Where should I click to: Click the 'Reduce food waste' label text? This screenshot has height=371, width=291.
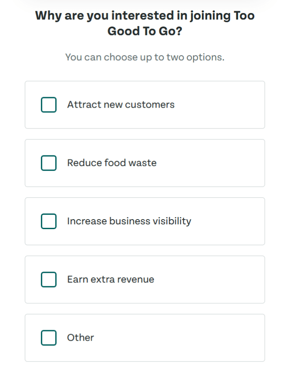point(112,163)
